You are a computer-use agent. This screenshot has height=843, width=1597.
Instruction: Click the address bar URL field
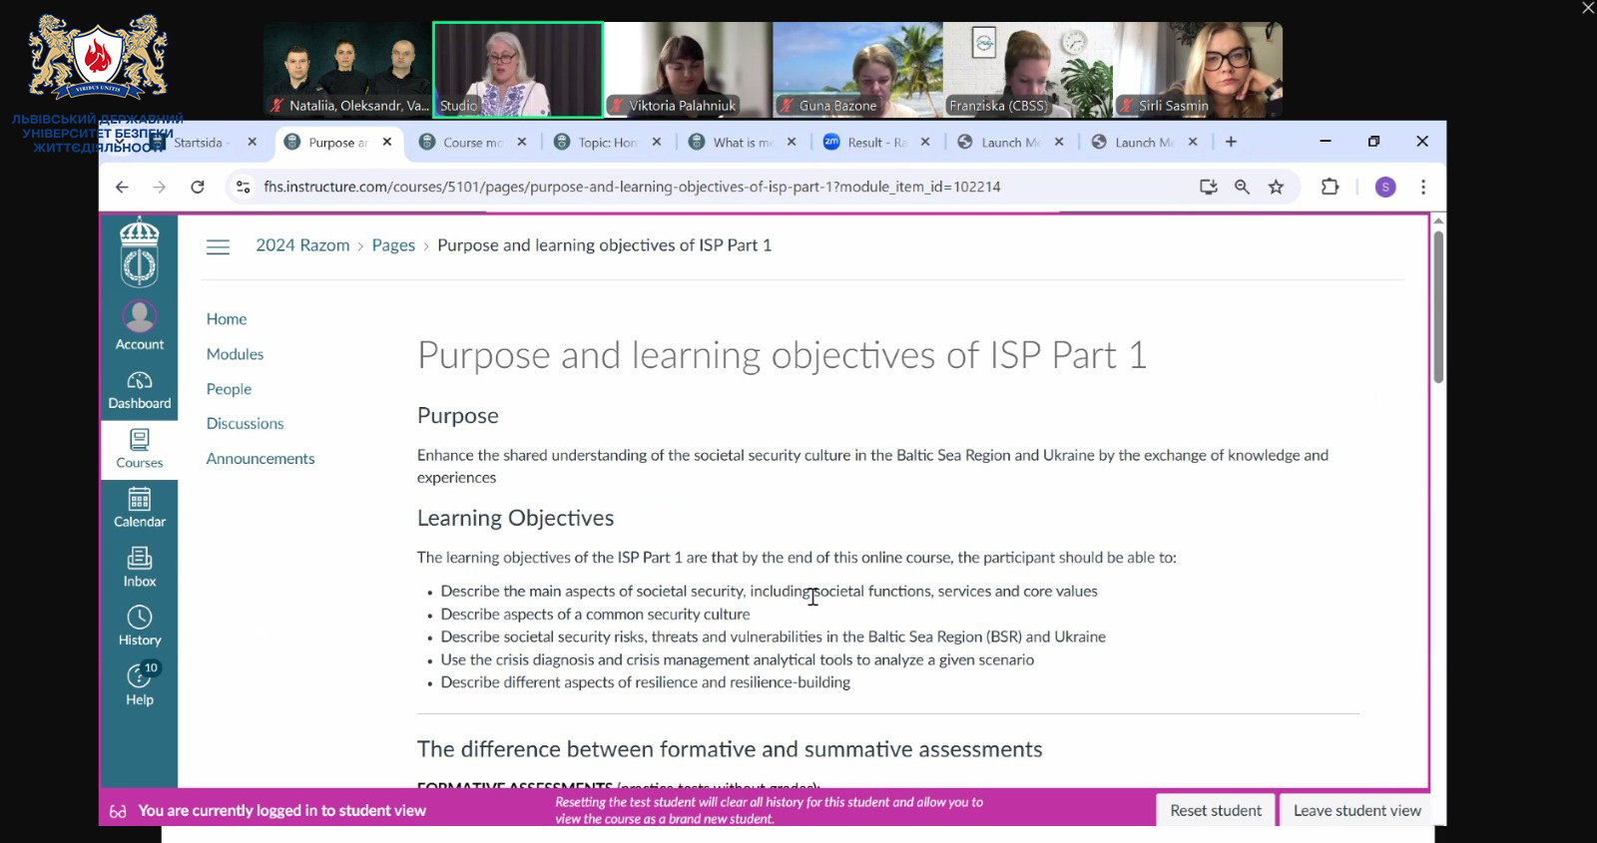pos(699,187)
